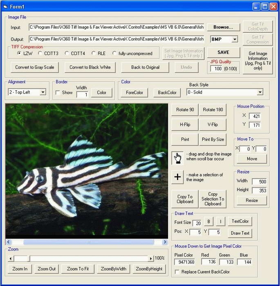Click the hand drag-and-drop tool icon
The height and width of the screenshot is (286, 280).
[177, 158]
